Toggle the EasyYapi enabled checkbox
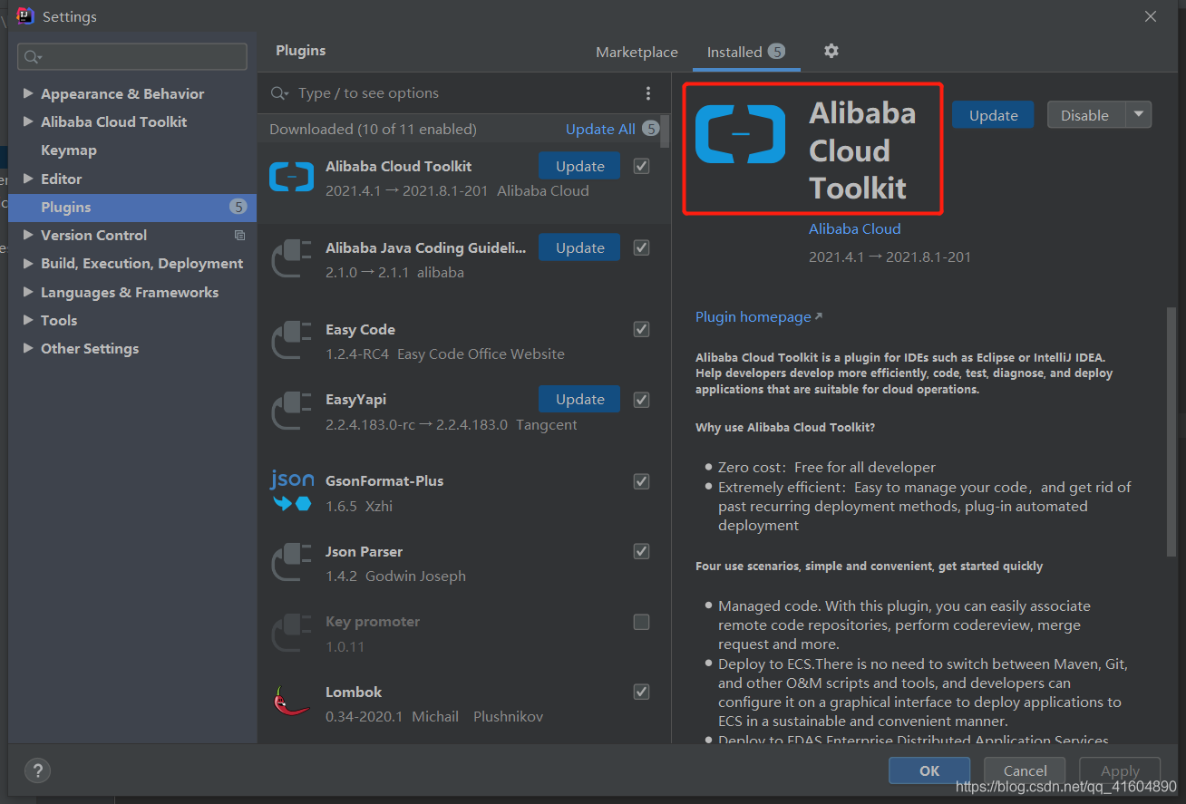Viewport: 1186px width, 804px height. point(641,400)
